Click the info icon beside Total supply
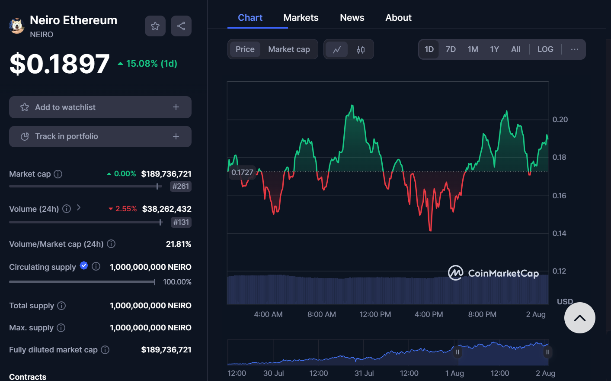This screenshot has width=611, height=381. [x=61, y=306]
